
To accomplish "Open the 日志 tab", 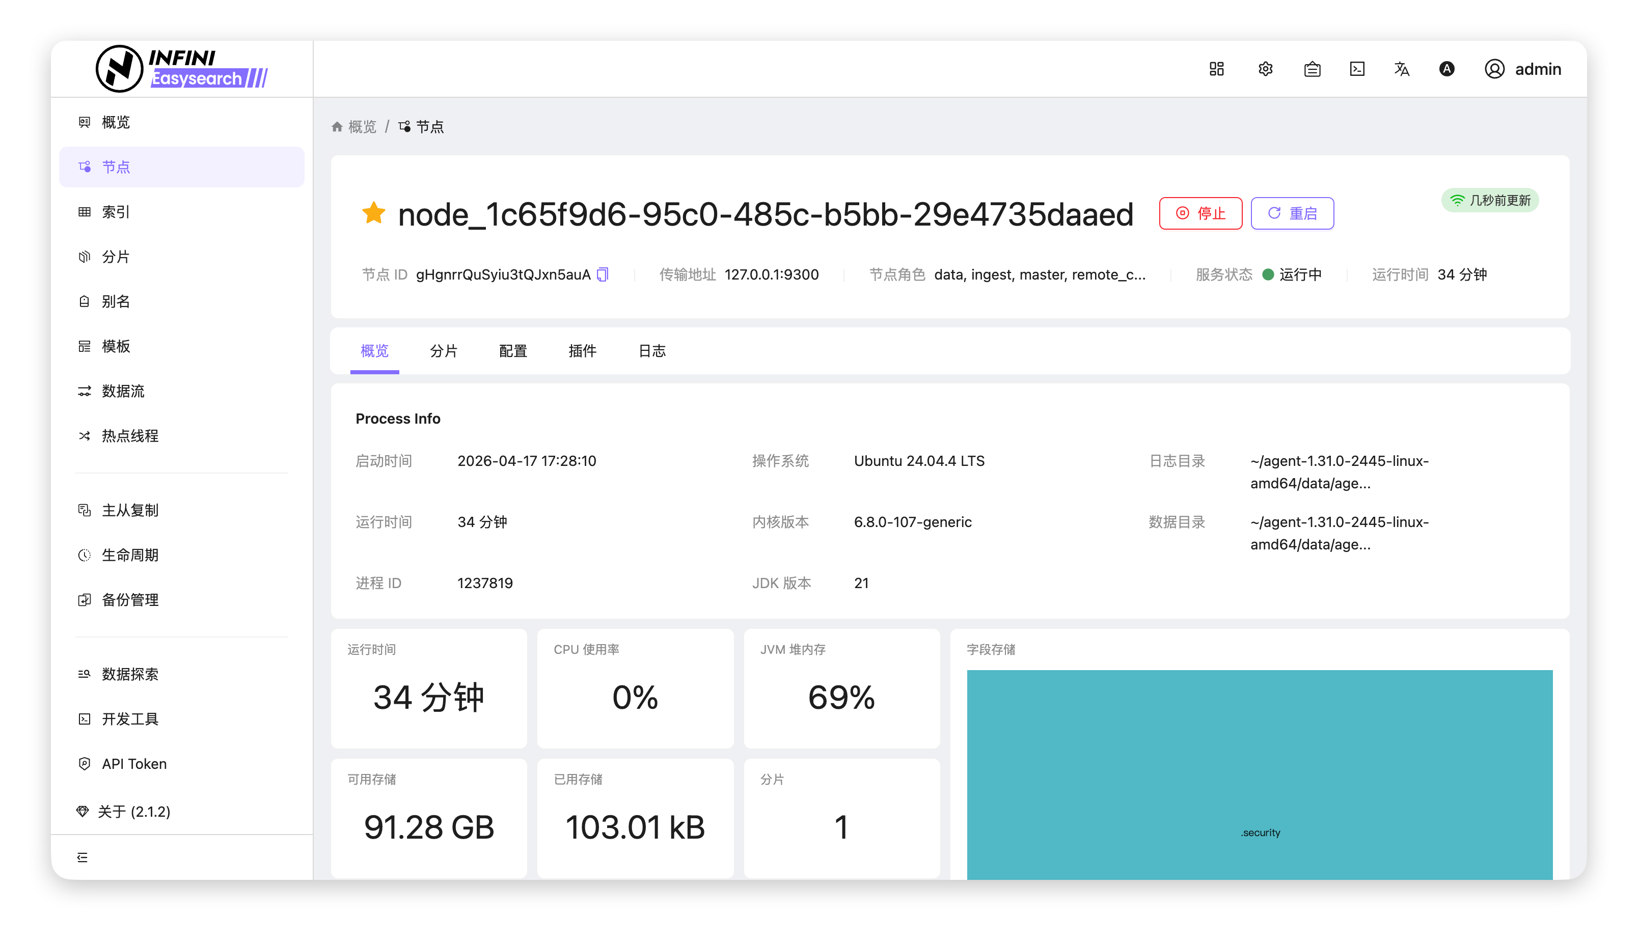I will (651, 351).
